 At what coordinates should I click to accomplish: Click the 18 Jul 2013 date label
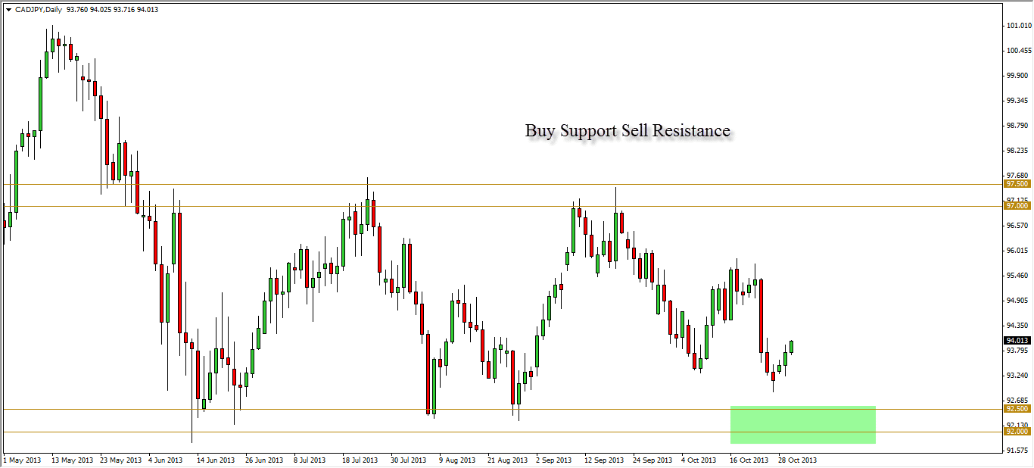coord(360,460)
